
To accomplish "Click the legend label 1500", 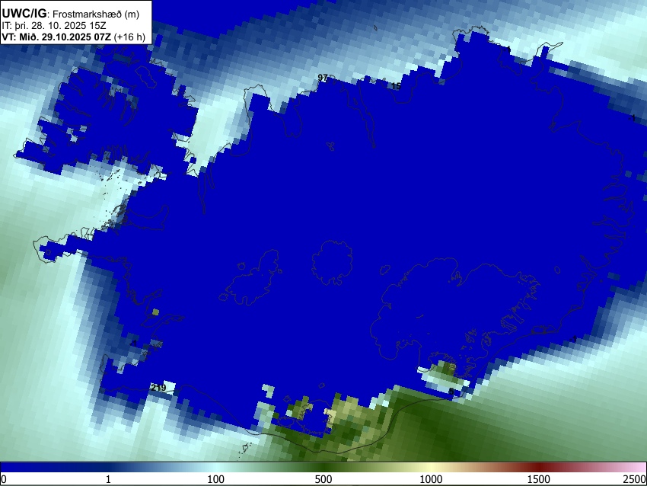I will [539, 479].
